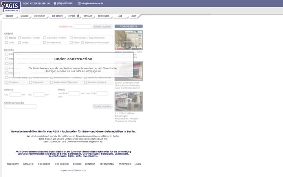
Task: Click the Angebote footer link
Action: click(13, 164)
